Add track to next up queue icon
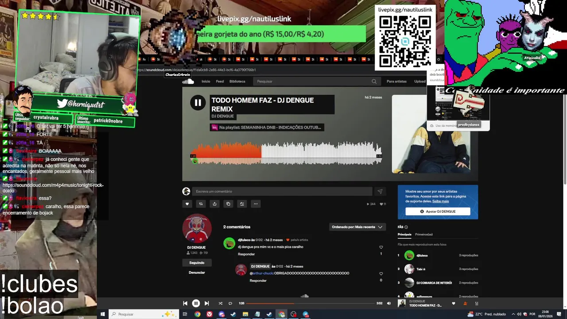 (242, 204)
